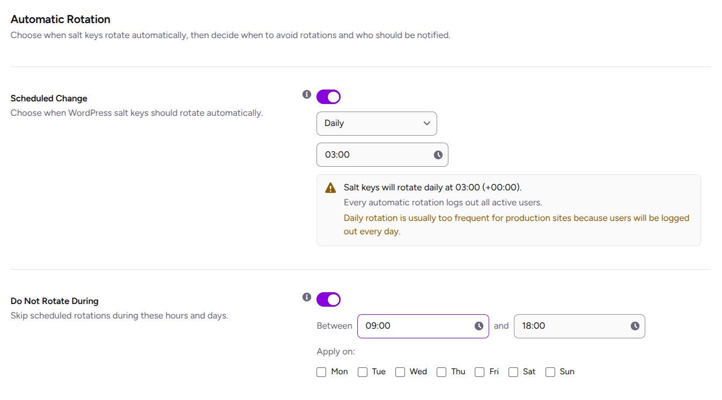Screen dimensions: 722x400
Task: Click 'Choose when WordPress salt keys should rotate' description
Action: point(137,113)
